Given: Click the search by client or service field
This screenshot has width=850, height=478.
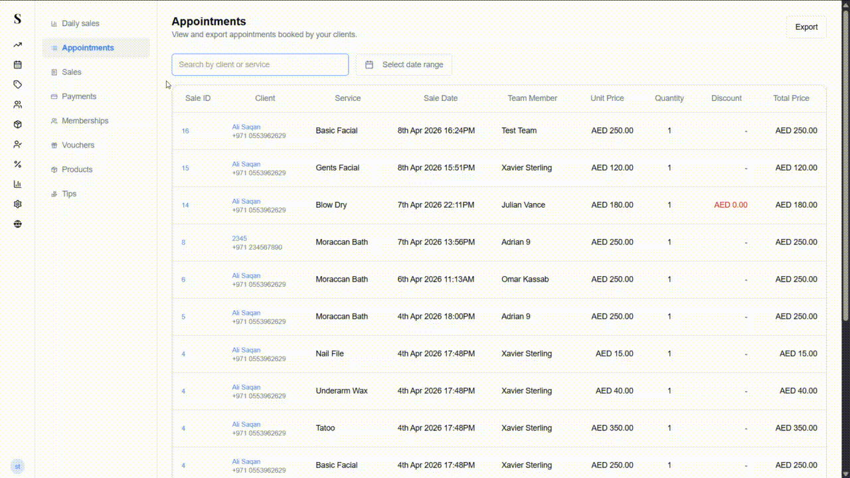Looking at the screenshot, I should click(260, 64).
